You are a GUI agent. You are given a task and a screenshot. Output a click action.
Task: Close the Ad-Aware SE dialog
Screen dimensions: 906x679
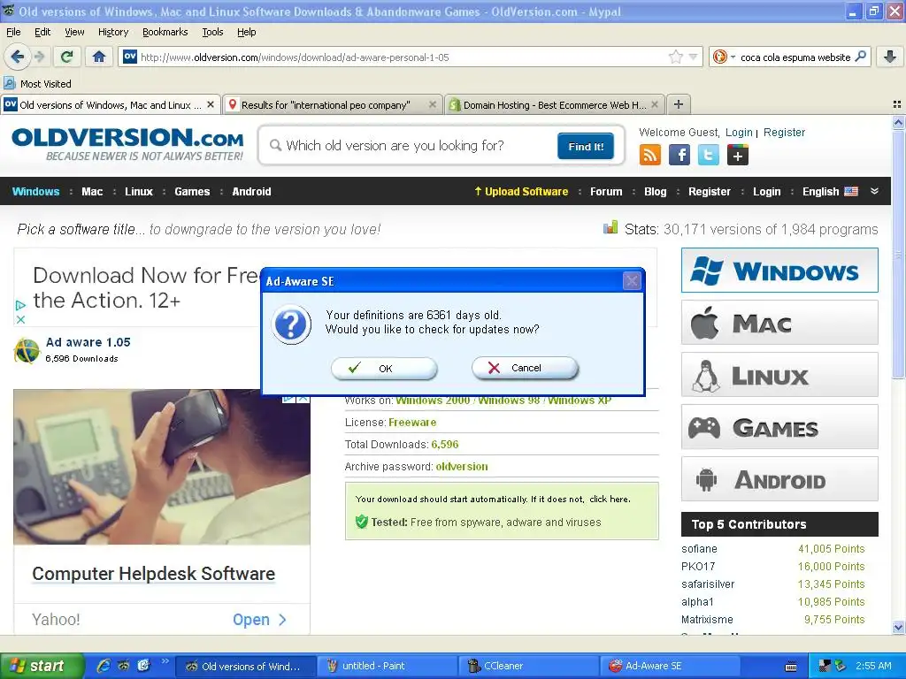pyautogui.click(x=632, y=281)
